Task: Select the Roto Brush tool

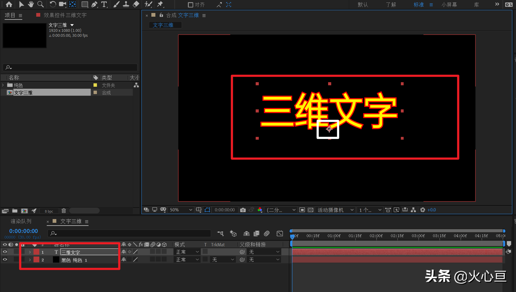Action: coord(148,4)
